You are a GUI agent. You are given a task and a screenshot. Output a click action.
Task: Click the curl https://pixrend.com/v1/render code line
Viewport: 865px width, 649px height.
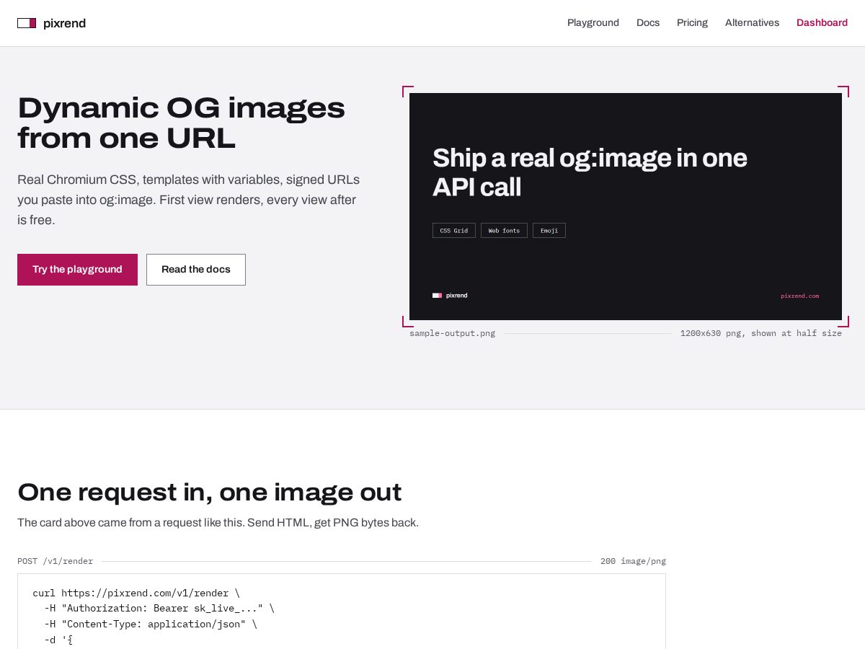136,593
